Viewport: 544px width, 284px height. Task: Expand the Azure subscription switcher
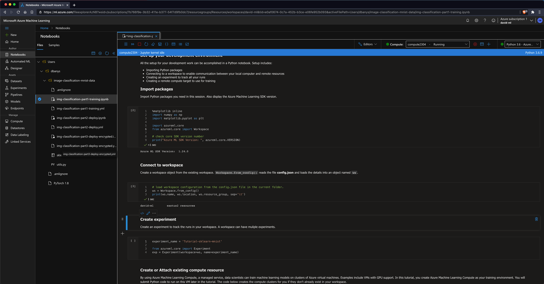[531, 21]
